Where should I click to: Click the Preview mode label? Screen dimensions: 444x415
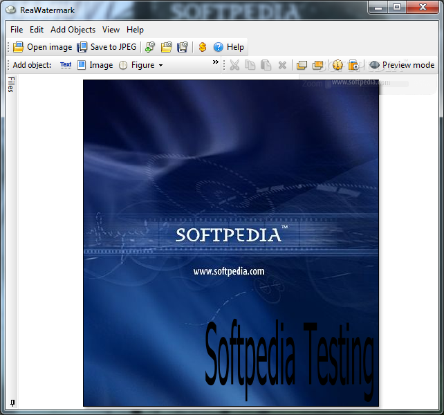[408, 65]
